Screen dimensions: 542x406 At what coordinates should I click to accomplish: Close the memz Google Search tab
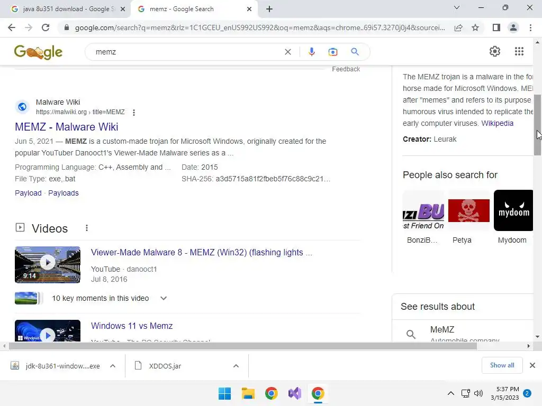(x=249, y=9)
